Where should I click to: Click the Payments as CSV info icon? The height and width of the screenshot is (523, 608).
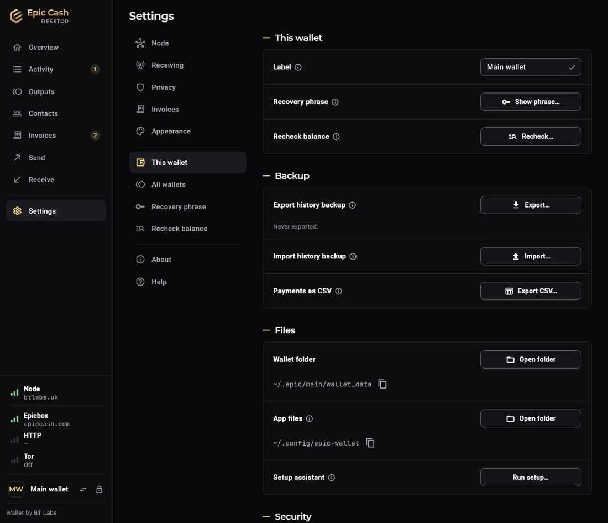click(x=338, y=291)
